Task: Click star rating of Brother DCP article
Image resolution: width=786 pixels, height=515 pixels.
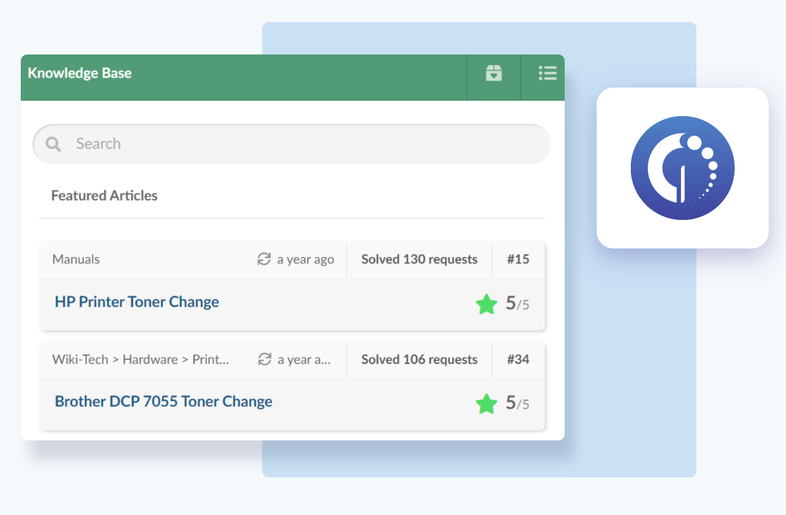Action: (486, 403)
